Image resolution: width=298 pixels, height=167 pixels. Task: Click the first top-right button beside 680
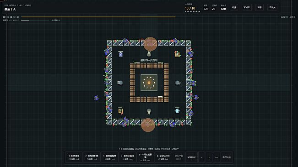(x=234, y=8)
